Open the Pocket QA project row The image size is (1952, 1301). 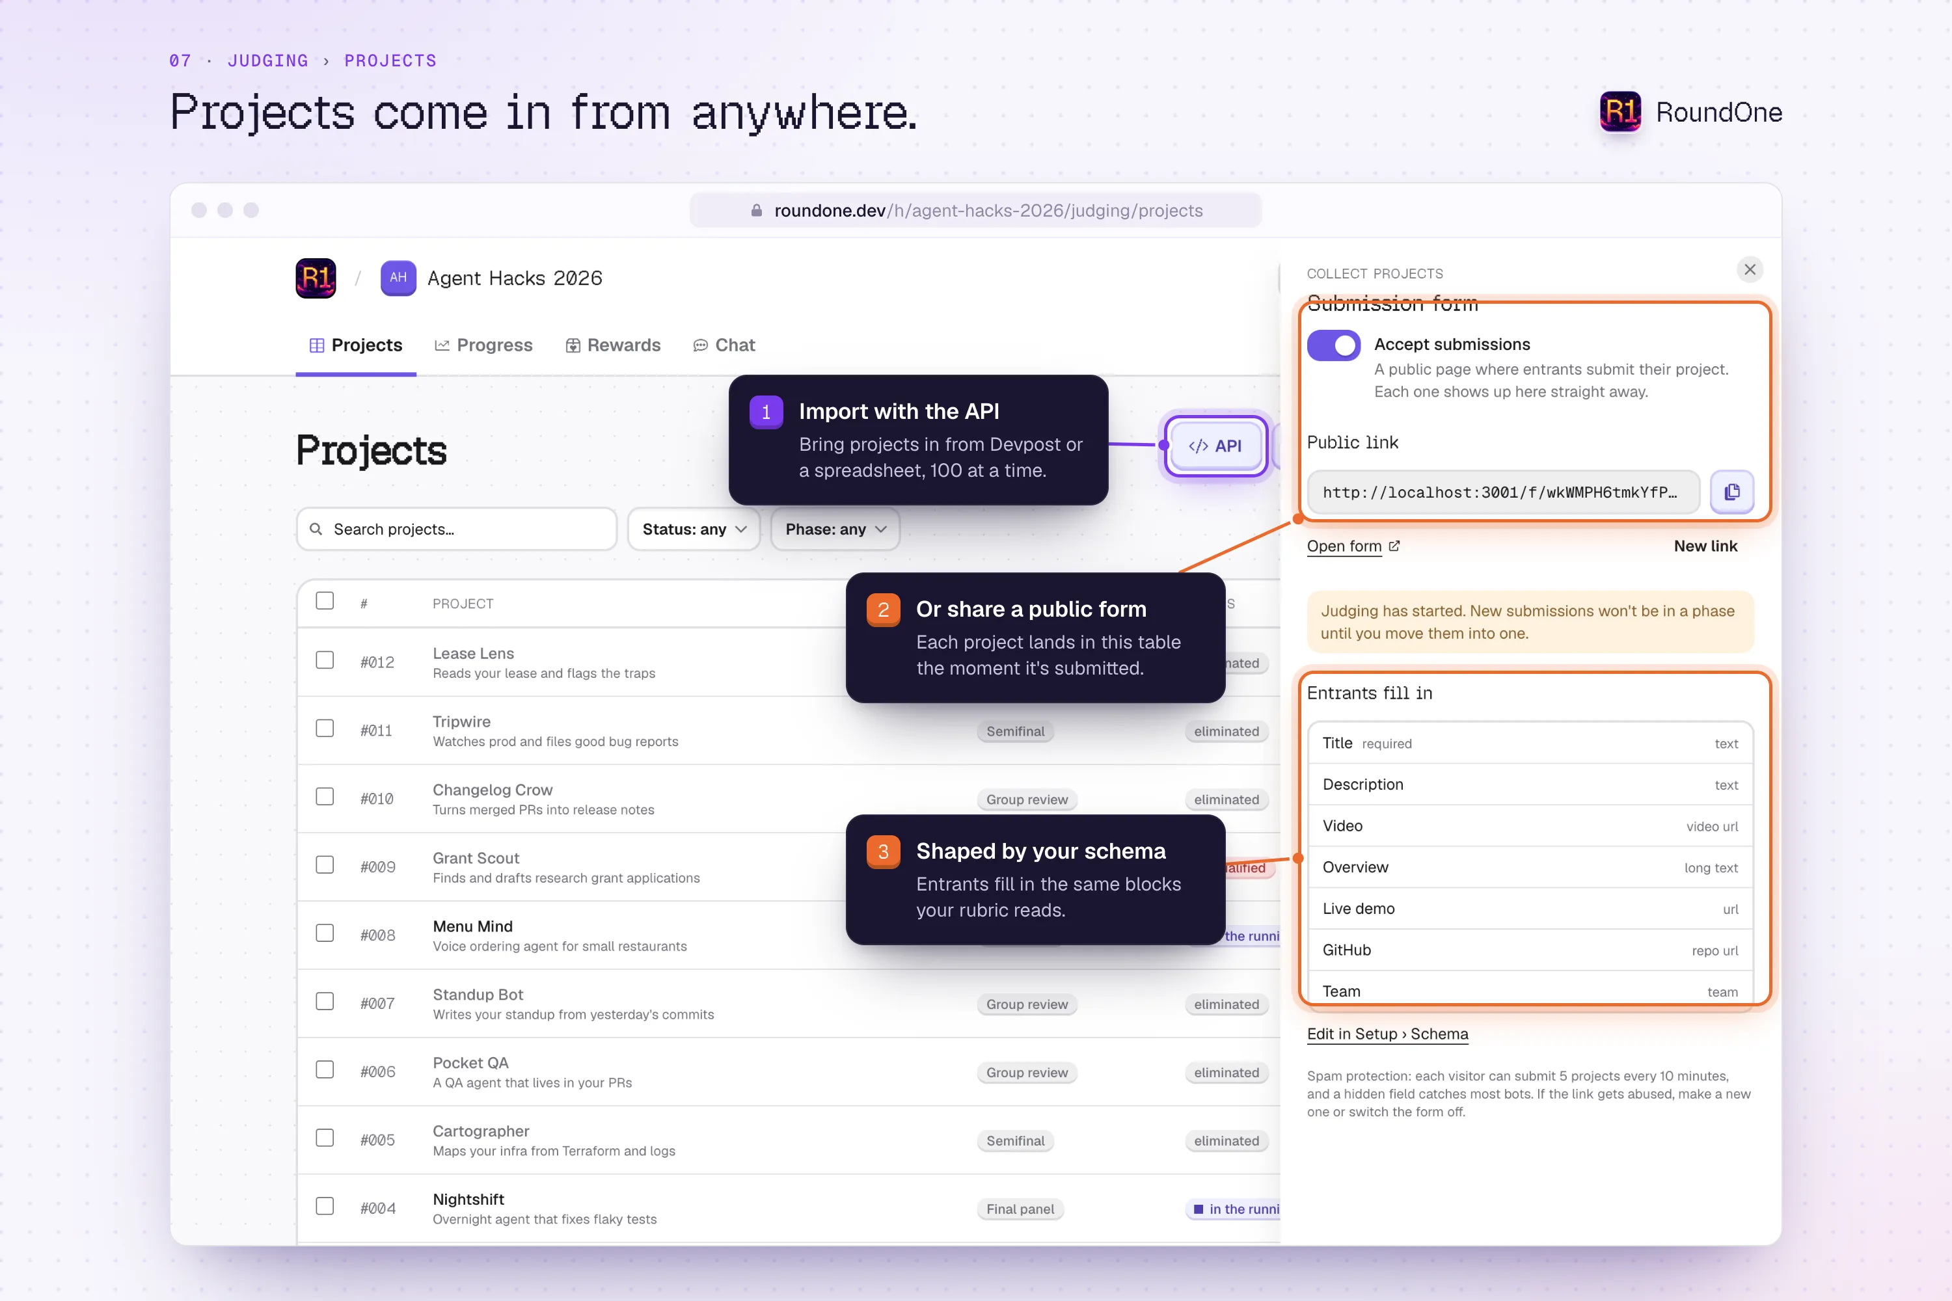(x=789, y=1071)
